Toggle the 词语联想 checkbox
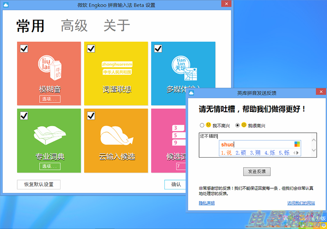This screenshot has height=229, width=327. click(x=91, y=49)
